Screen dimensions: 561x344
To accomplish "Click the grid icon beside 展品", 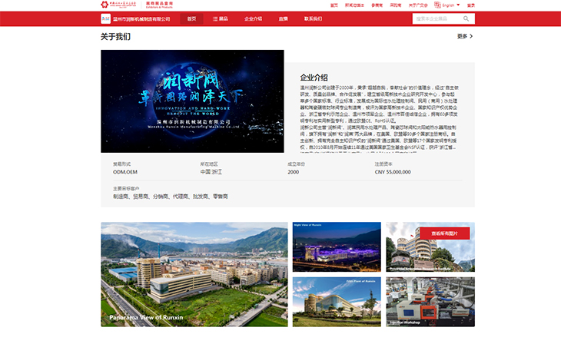I will [214, 18].
